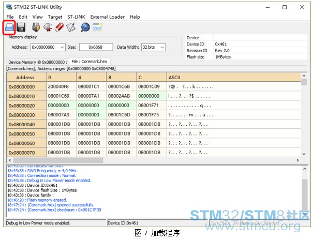Select cell 200040F8 in memory grid
Screen dimensions: 313x239
click(x=61, y=87)
